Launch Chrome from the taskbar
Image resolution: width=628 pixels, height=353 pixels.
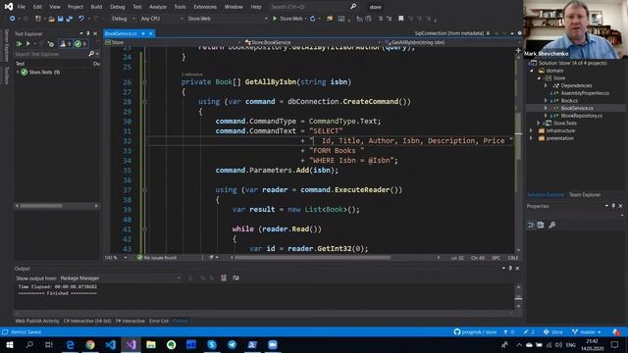(x=90, y=344)
